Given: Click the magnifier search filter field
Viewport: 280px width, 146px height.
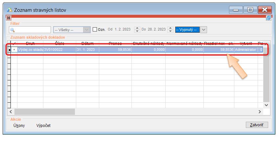Looking at the screenshot, I should coord(30,30).
